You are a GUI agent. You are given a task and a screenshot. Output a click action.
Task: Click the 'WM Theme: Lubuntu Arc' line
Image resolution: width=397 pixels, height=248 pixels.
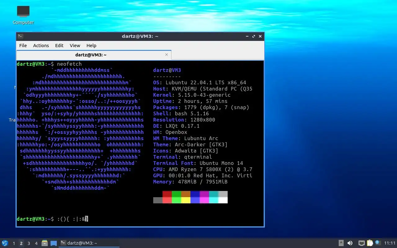pos(185,138)
